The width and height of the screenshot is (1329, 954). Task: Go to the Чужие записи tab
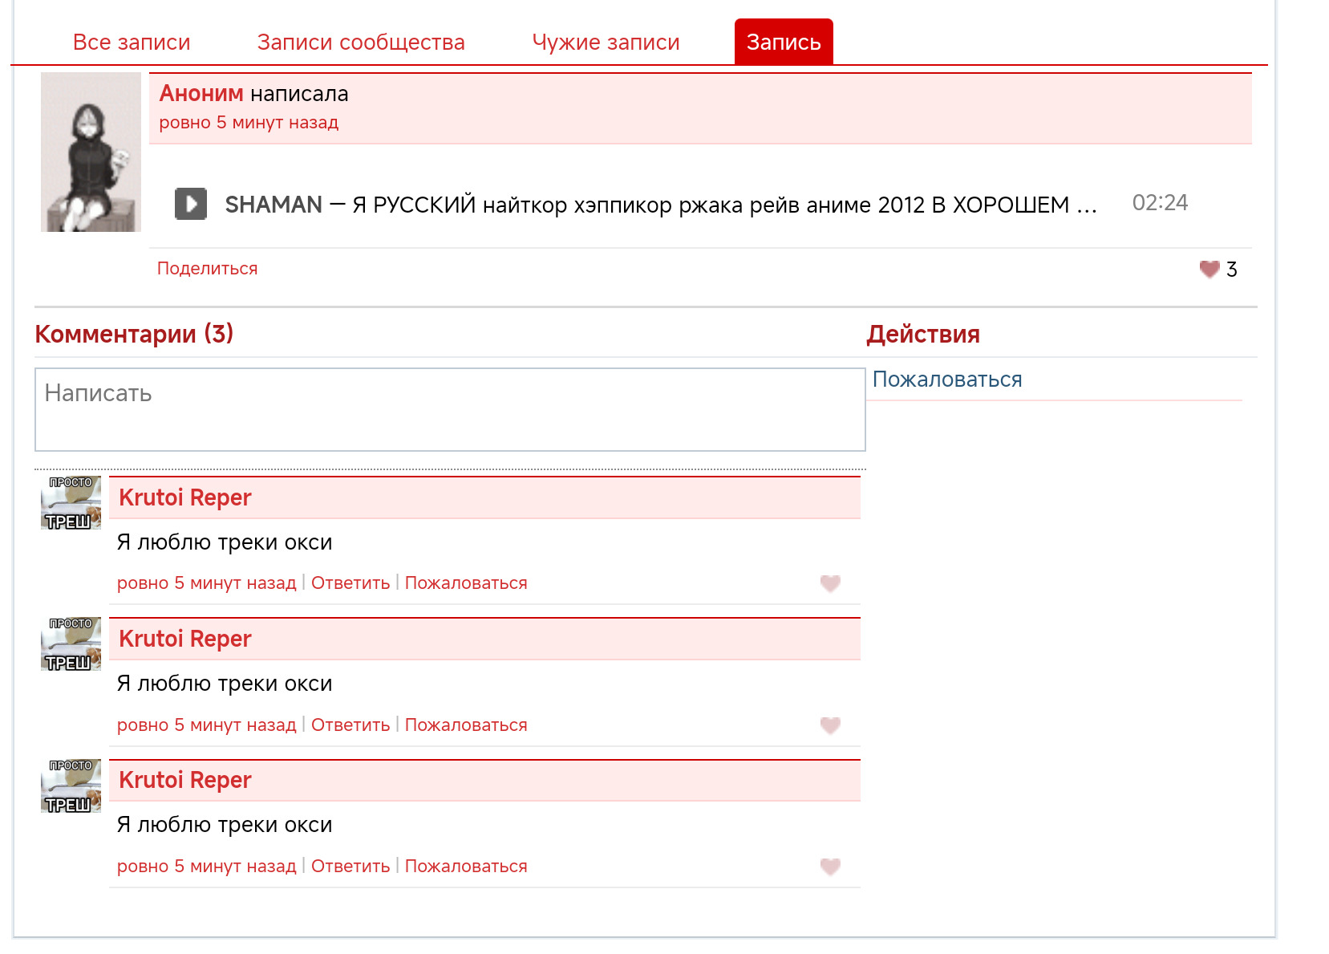point(606,43)
